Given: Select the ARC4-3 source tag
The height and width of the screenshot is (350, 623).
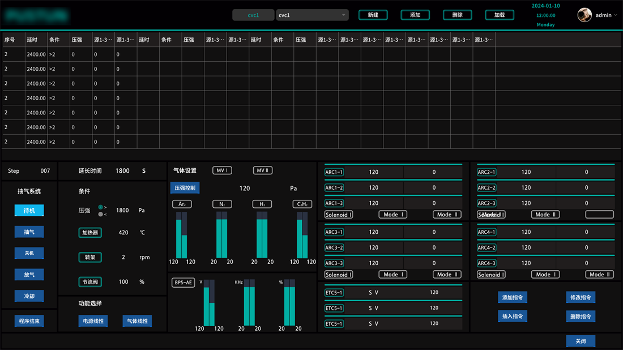Looking at the screenshot, I should click(x=487, y=263).
